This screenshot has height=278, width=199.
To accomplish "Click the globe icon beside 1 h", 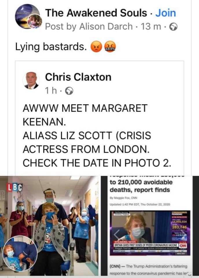I will click(x=69, y=91).
